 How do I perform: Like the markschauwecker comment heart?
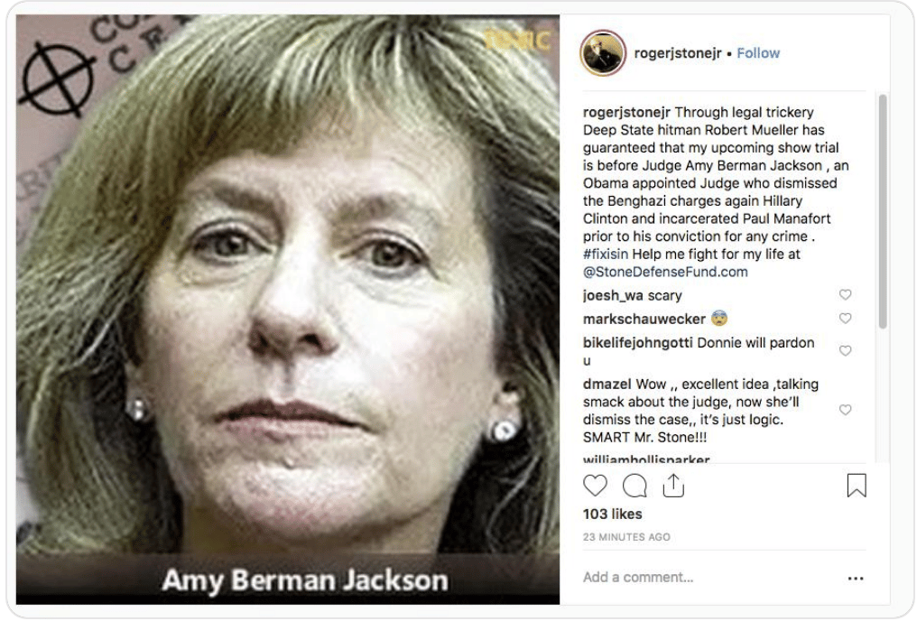pos(845,318)
